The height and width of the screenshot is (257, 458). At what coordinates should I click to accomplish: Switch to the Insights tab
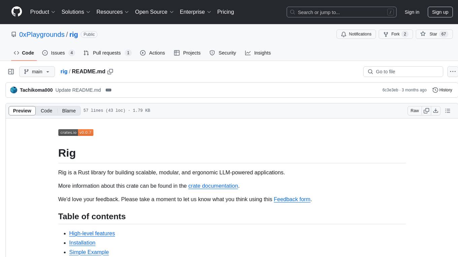click(258, 53)
